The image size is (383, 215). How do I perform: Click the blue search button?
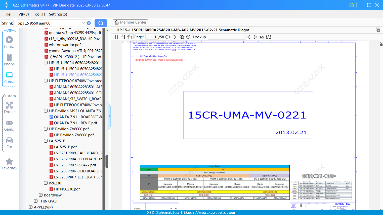click(101, 23)
